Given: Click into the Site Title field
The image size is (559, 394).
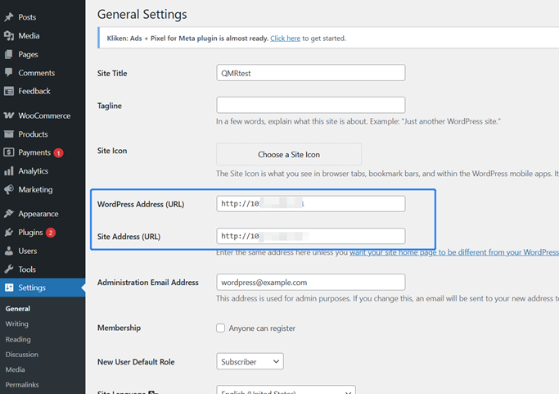Looking at the screenshot, I should pos(310,73).
